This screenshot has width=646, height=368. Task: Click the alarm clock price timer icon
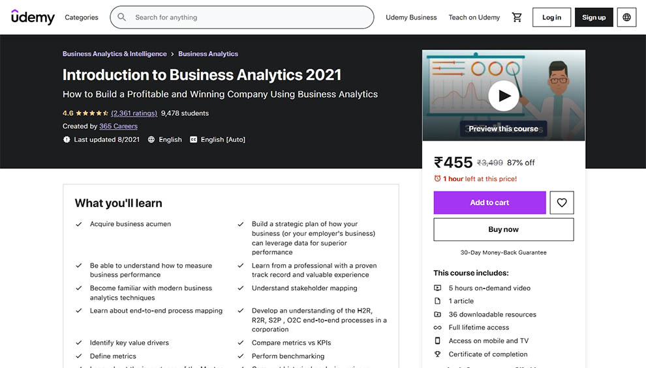[x=437, y=178]
